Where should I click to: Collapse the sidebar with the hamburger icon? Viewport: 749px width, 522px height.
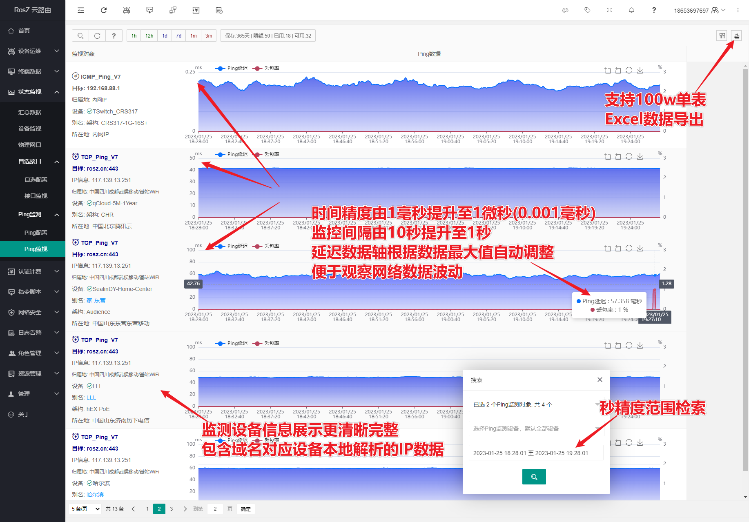point(80,10)
